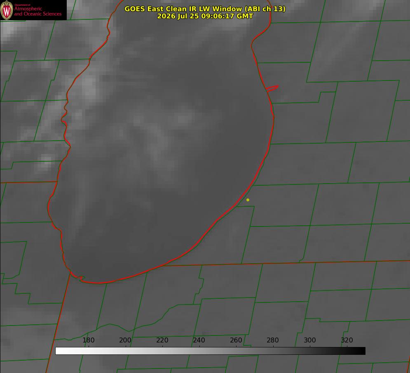Screen dimensions: 410x373
Task: Select the yellow dot location marker
Action: 248,200
